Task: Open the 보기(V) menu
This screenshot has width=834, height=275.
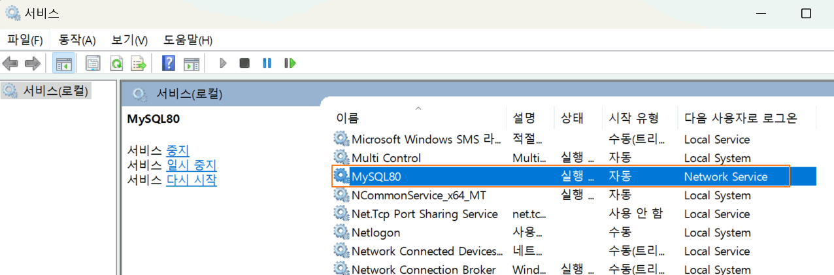Action: point(129,40)
